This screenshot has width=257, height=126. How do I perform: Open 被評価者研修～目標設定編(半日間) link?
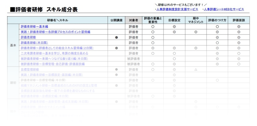[45, 96]
